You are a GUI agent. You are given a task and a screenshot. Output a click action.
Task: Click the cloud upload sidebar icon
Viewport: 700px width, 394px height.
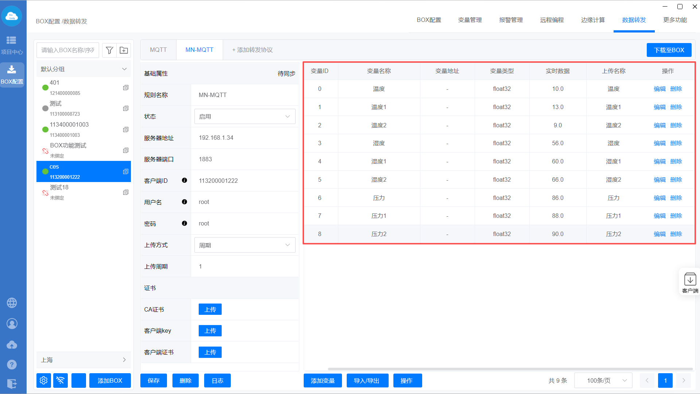[12, 345]
